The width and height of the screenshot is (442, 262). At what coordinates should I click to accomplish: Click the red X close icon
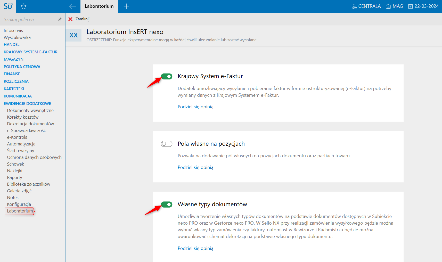click(x=70, y=19)
